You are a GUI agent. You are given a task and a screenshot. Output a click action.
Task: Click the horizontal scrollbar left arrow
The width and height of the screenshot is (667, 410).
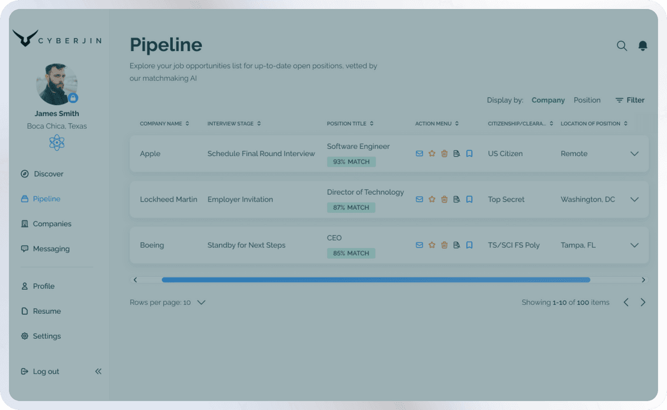pyautogui.click(x=135, y=280)
